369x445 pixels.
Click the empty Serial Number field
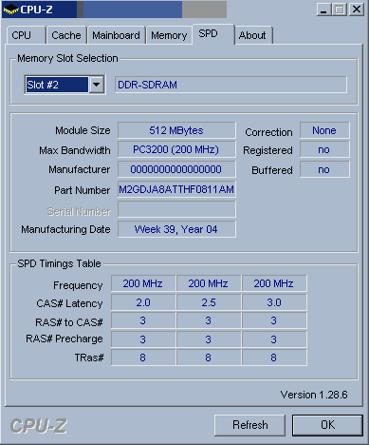(176, 209)
